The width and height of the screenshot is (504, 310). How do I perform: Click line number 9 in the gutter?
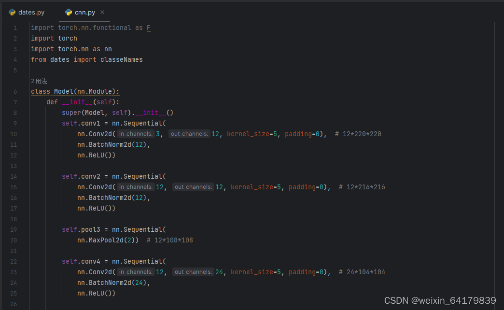(15, 124)
